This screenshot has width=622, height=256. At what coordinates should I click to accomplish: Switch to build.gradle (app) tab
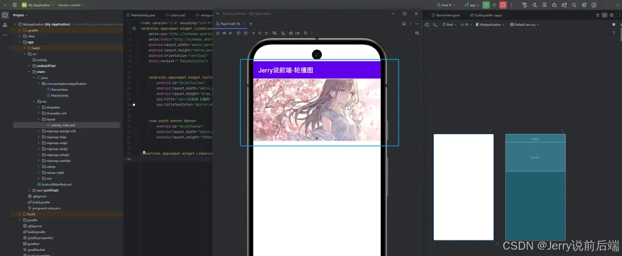(x=486, y=15)
